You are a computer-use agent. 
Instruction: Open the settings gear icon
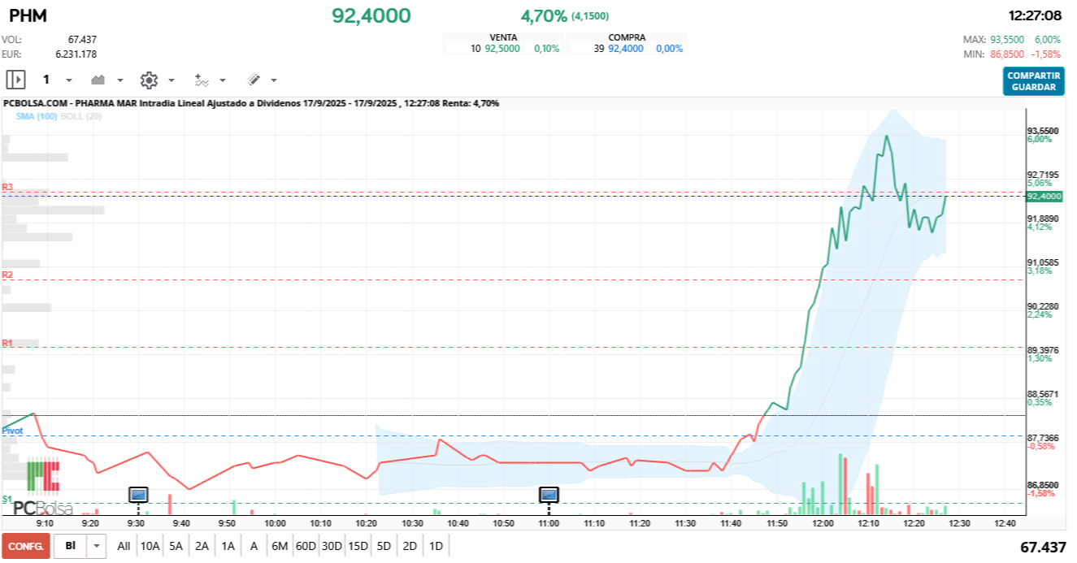click(x=148, y=80)
